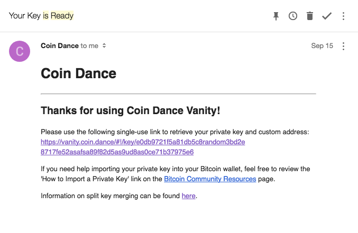
Task: Click the purple C sender avatar
Action: [20, 51]
